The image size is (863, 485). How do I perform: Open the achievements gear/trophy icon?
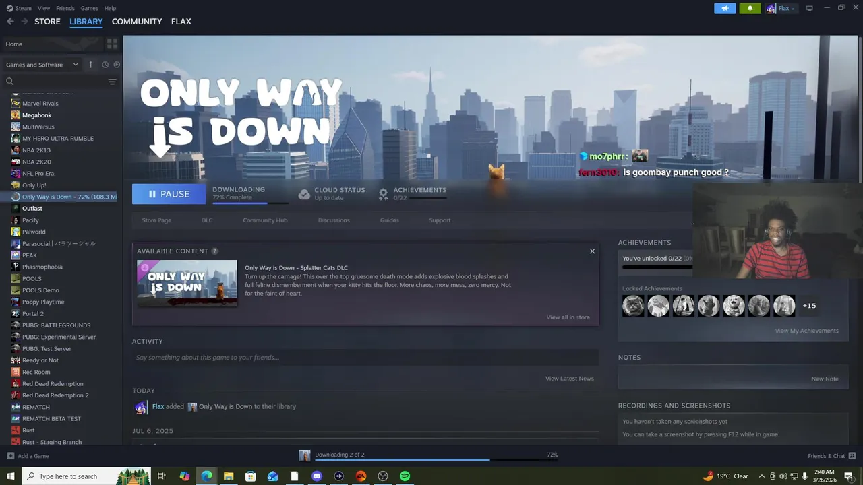pyautogui.click(x=383, y=194)
